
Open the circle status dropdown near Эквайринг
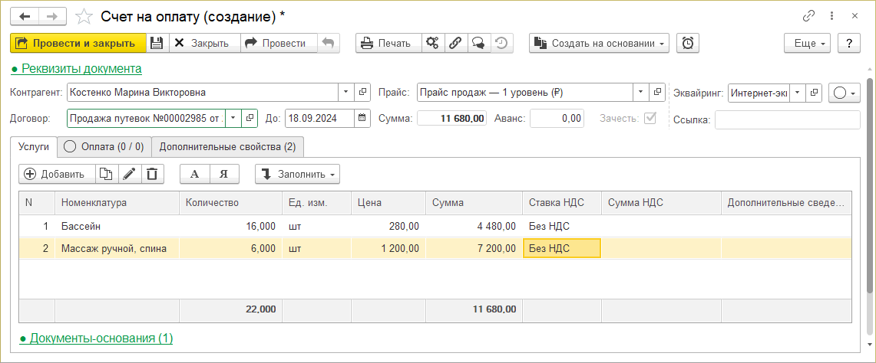(x=845, y=93)
